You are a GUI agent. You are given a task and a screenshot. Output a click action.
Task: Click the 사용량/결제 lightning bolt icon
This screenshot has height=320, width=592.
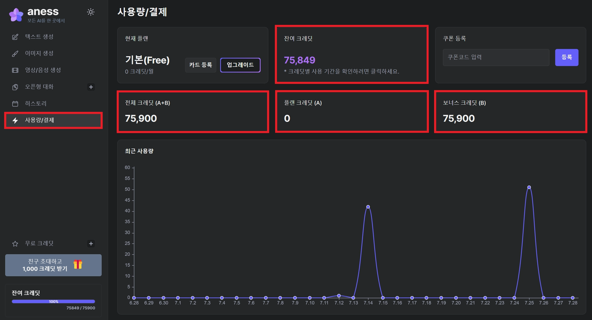point(15,120)
